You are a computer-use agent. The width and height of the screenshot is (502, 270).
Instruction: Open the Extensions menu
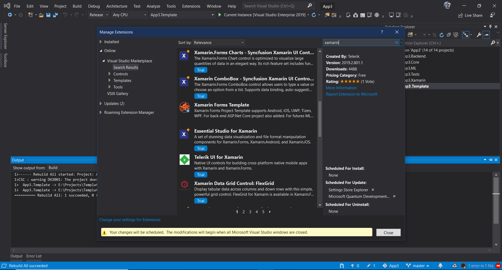(x=191, y=6)
